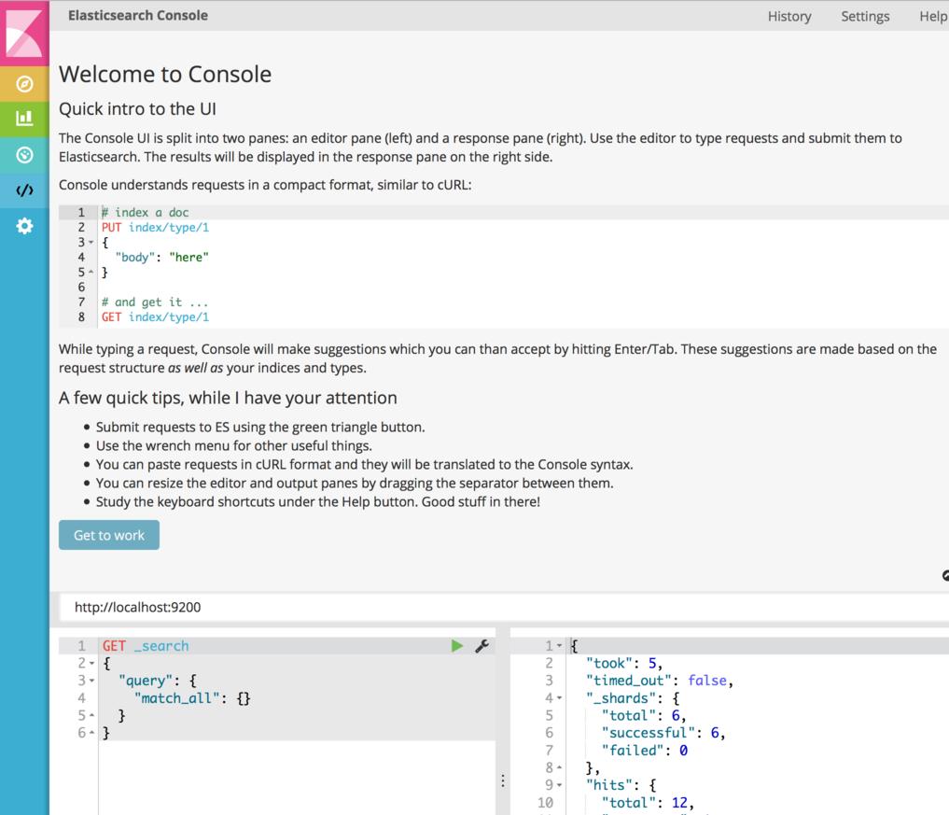Collapse the "_shards" block in the response
This screenshot has width=949, height=815.
[x=559, y=698]
